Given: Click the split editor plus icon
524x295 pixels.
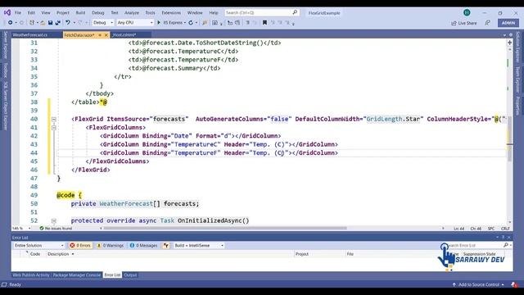Looking at the screenshot, I should tap(509, 43).
